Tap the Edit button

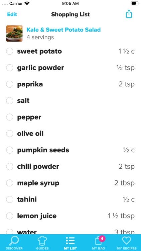click(12, 14)
